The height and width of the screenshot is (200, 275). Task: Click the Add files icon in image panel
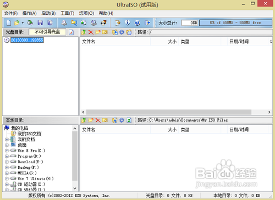(115, 32)
